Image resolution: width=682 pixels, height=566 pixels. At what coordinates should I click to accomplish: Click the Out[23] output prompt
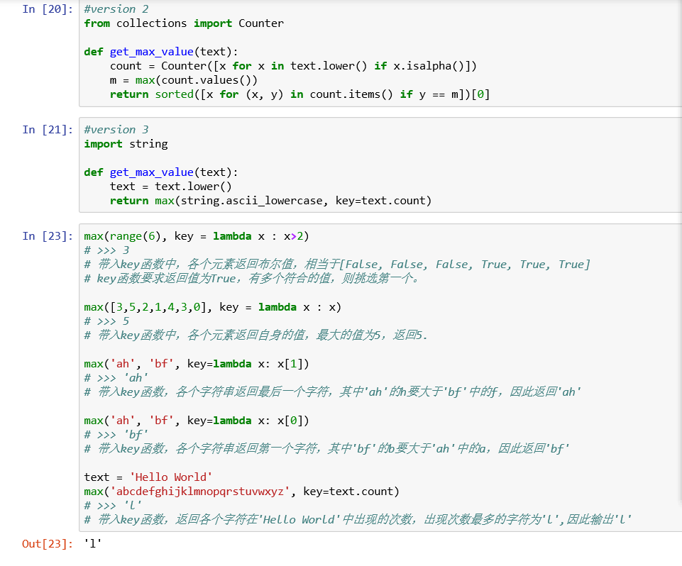tap(48, 544)
